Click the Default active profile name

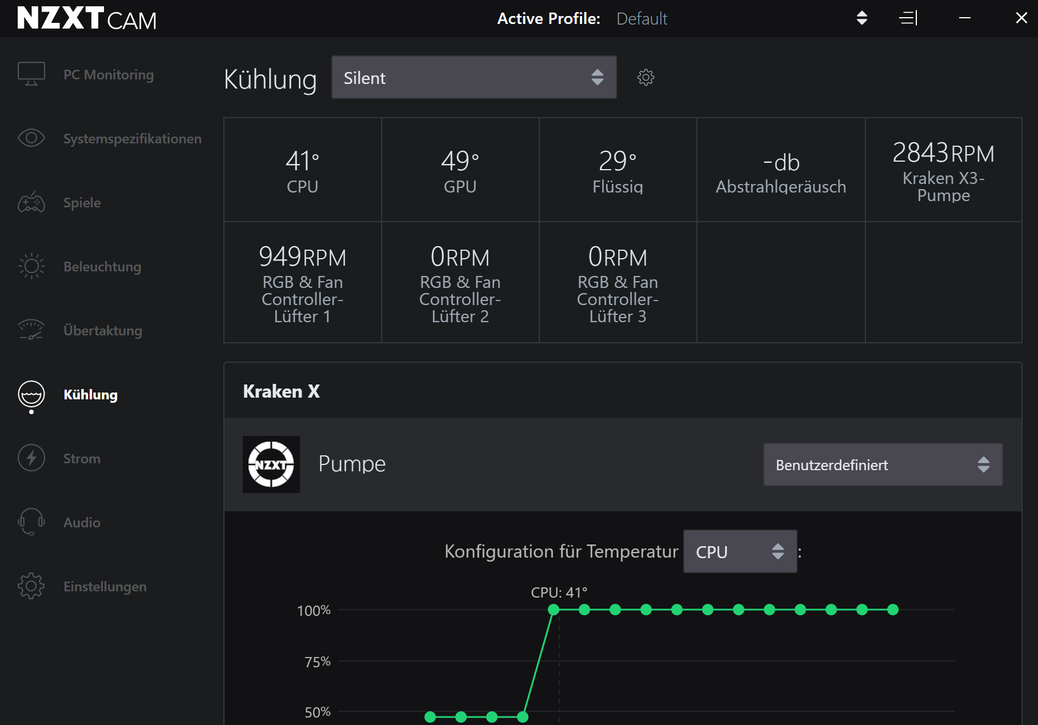tap(642, 19)
